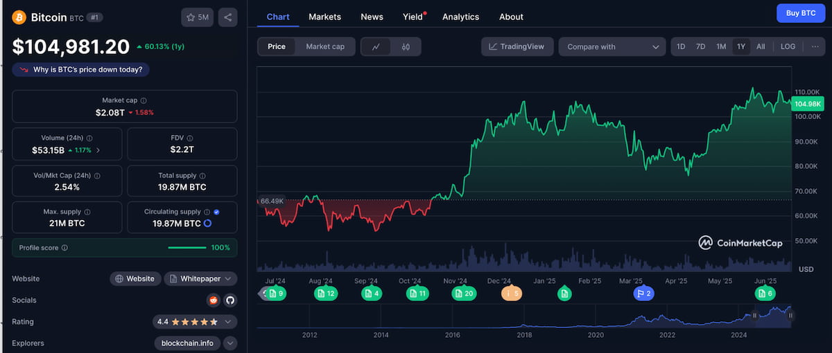Click the Volume (24h) info icon
The width and height of the screenshot is (832, 353).
click(x=89, y=138)
